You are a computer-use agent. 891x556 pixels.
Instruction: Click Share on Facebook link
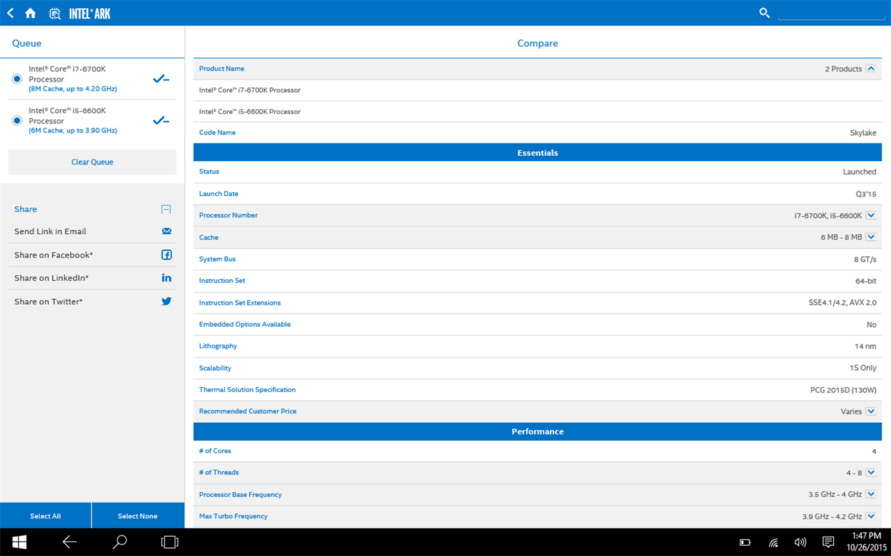tap(54, 255)
